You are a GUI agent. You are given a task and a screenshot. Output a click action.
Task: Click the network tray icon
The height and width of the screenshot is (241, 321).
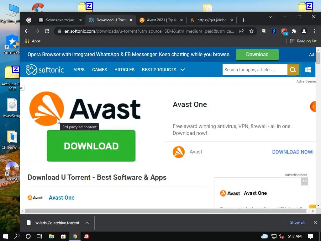tap(274, 237)
